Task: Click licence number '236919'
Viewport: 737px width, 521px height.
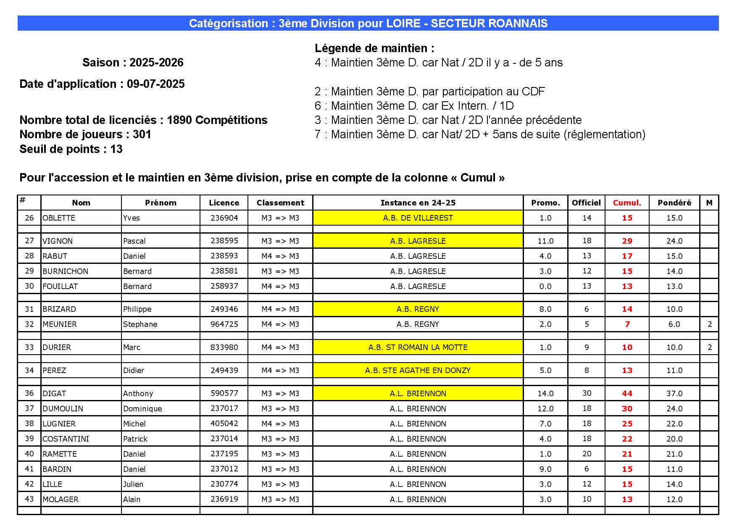Action: (224, 499)
